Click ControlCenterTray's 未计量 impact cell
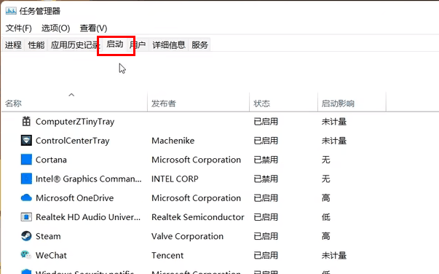439x274 pixels. (334, 141)
